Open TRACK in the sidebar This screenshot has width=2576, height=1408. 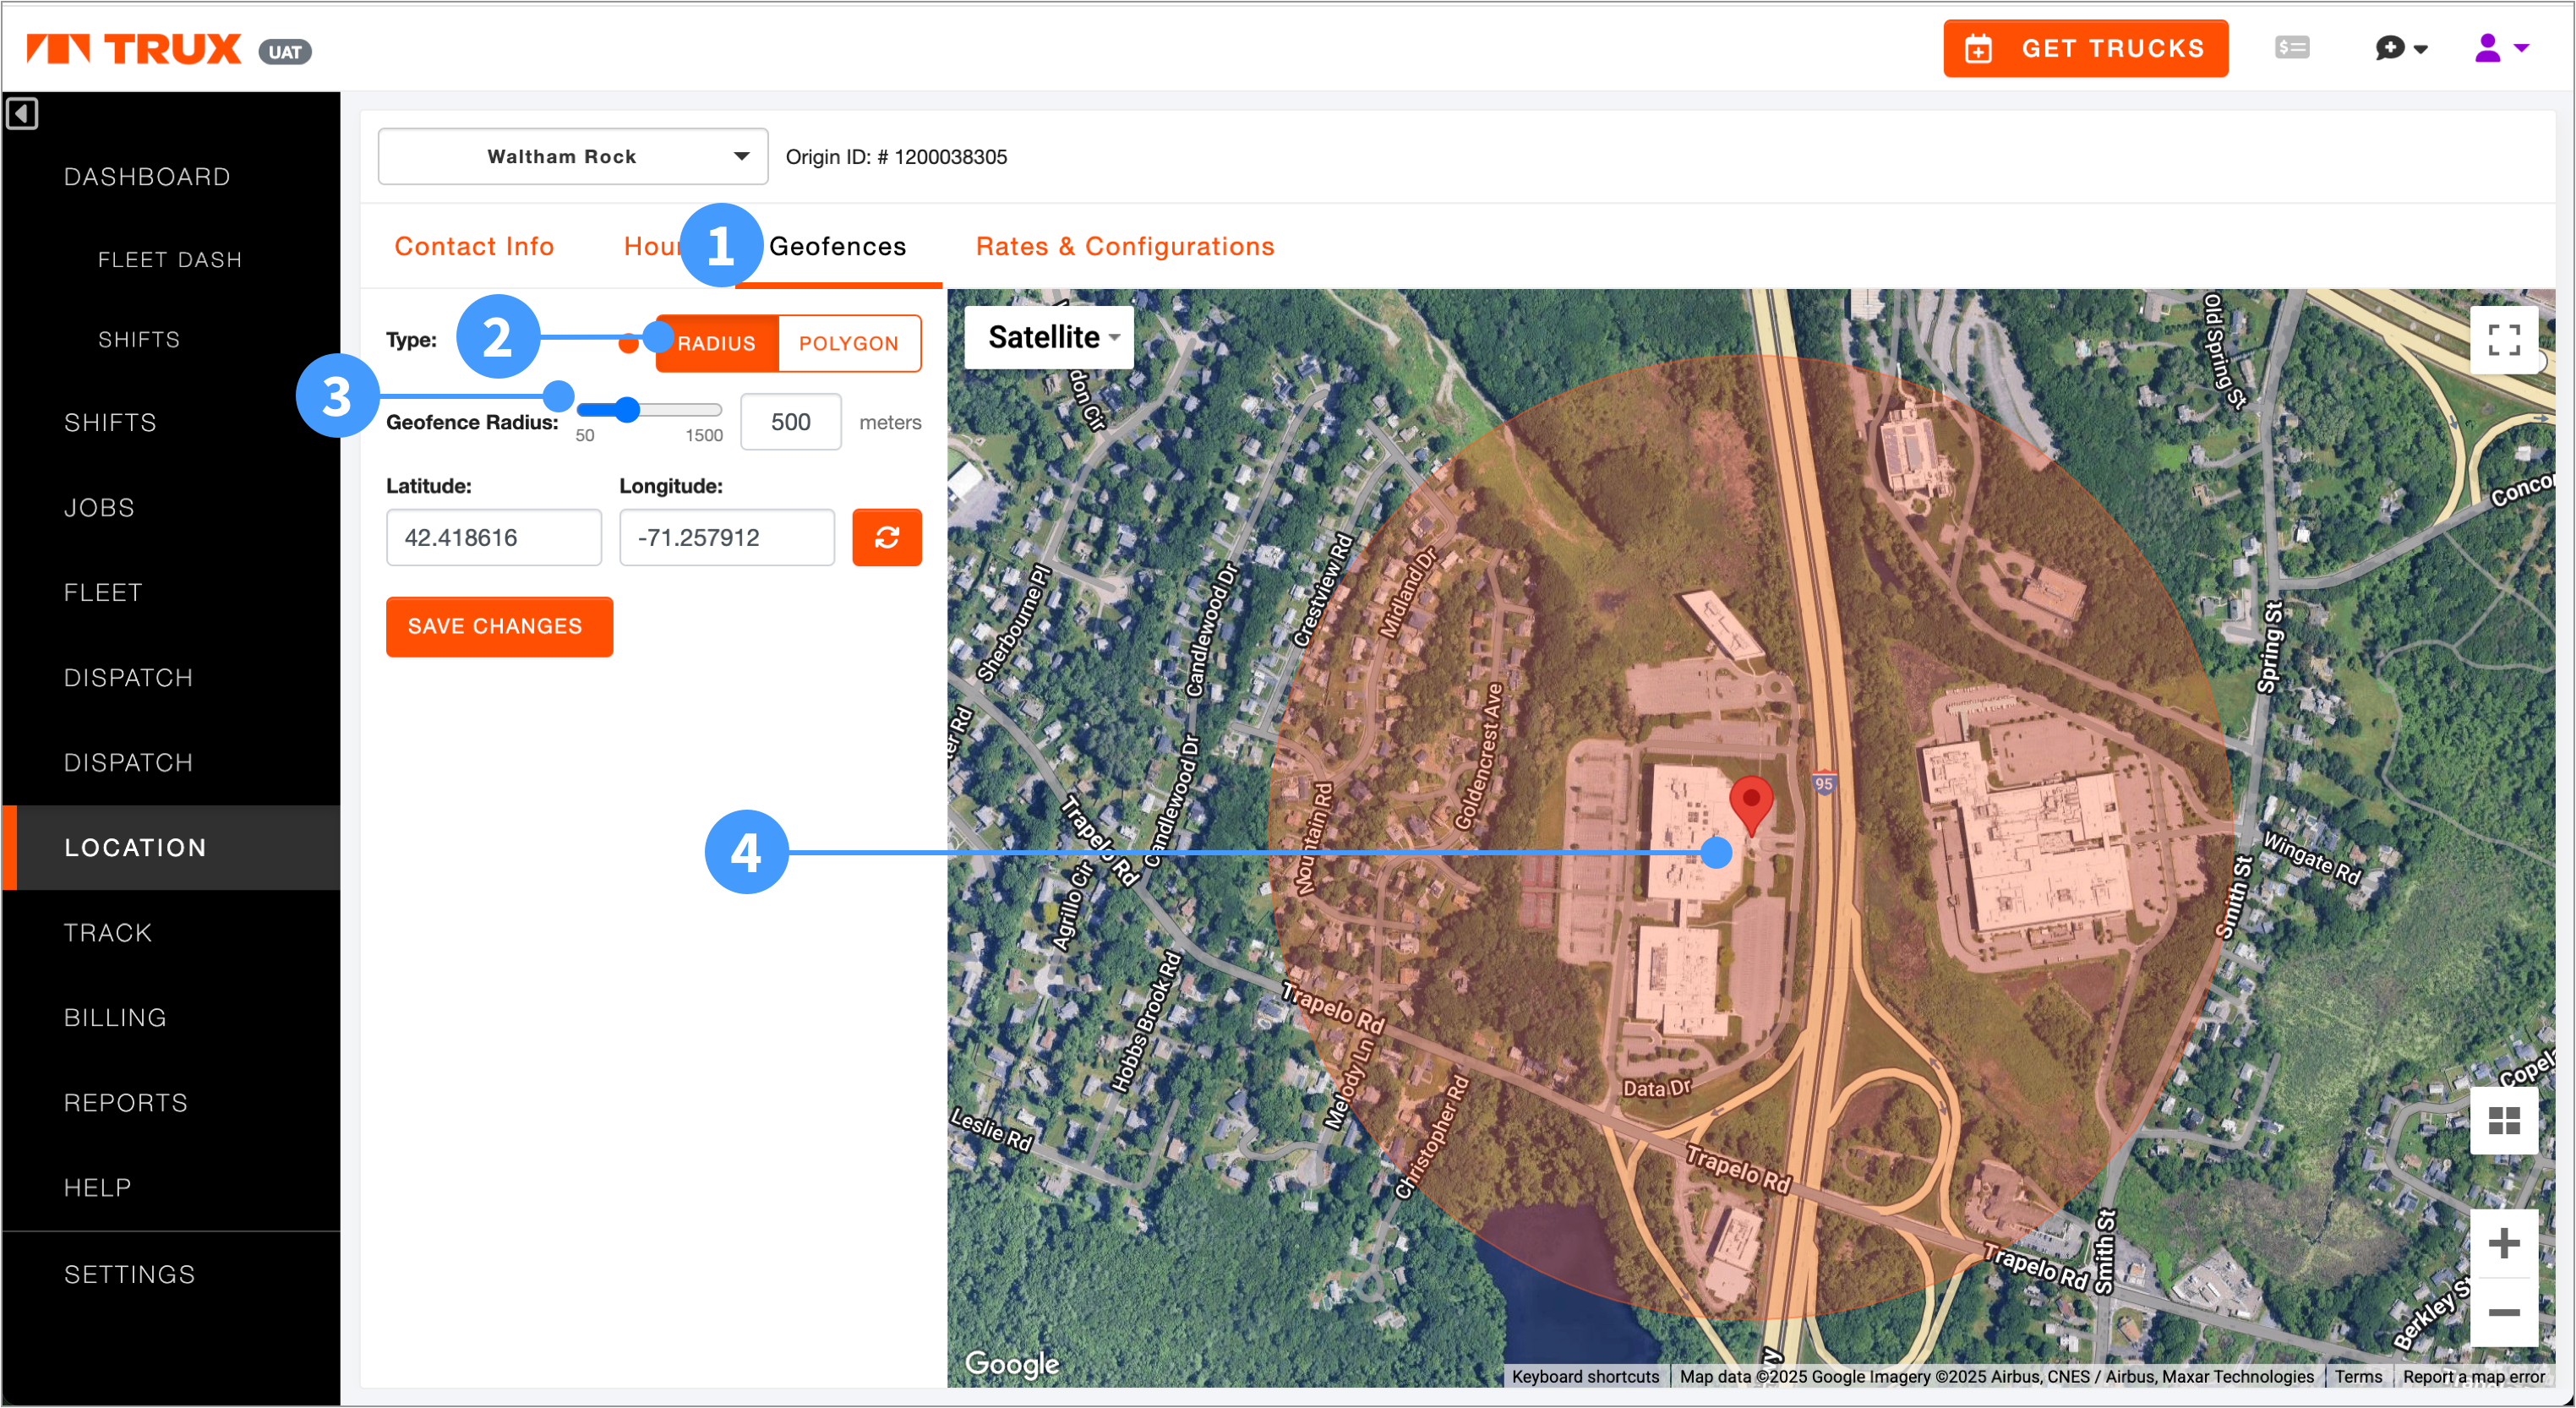108,933
